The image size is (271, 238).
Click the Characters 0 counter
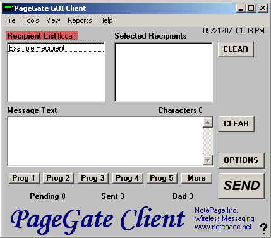coord(180,110)
